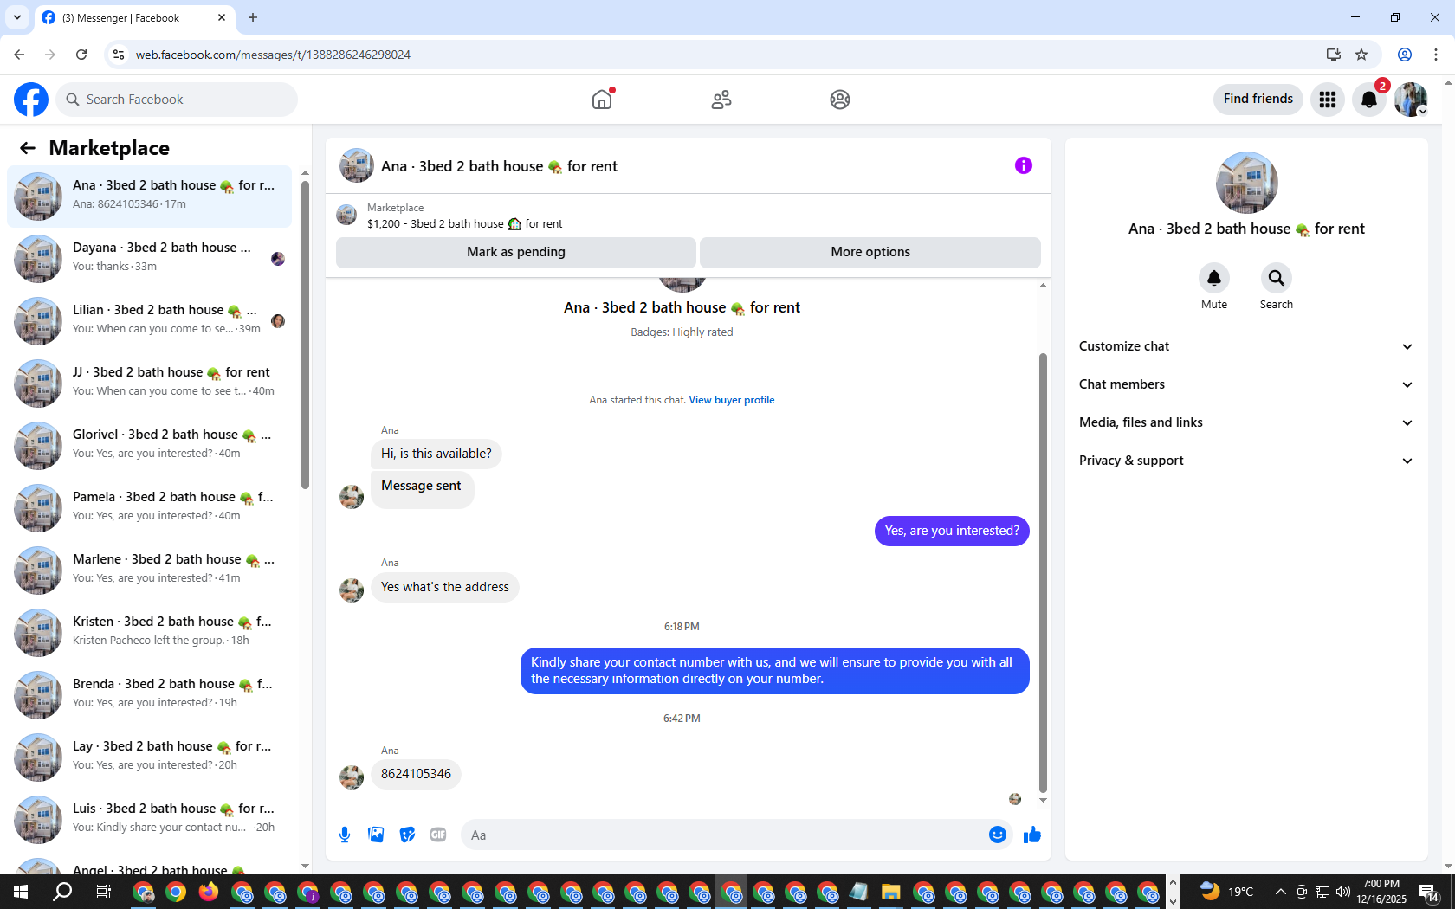Open the Lay conversation

(149, 757)
